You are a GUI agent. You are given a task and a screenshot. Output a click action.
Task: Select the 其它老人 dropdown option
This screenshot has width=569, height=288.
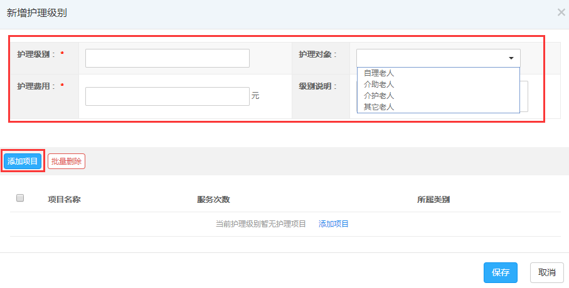379,107
